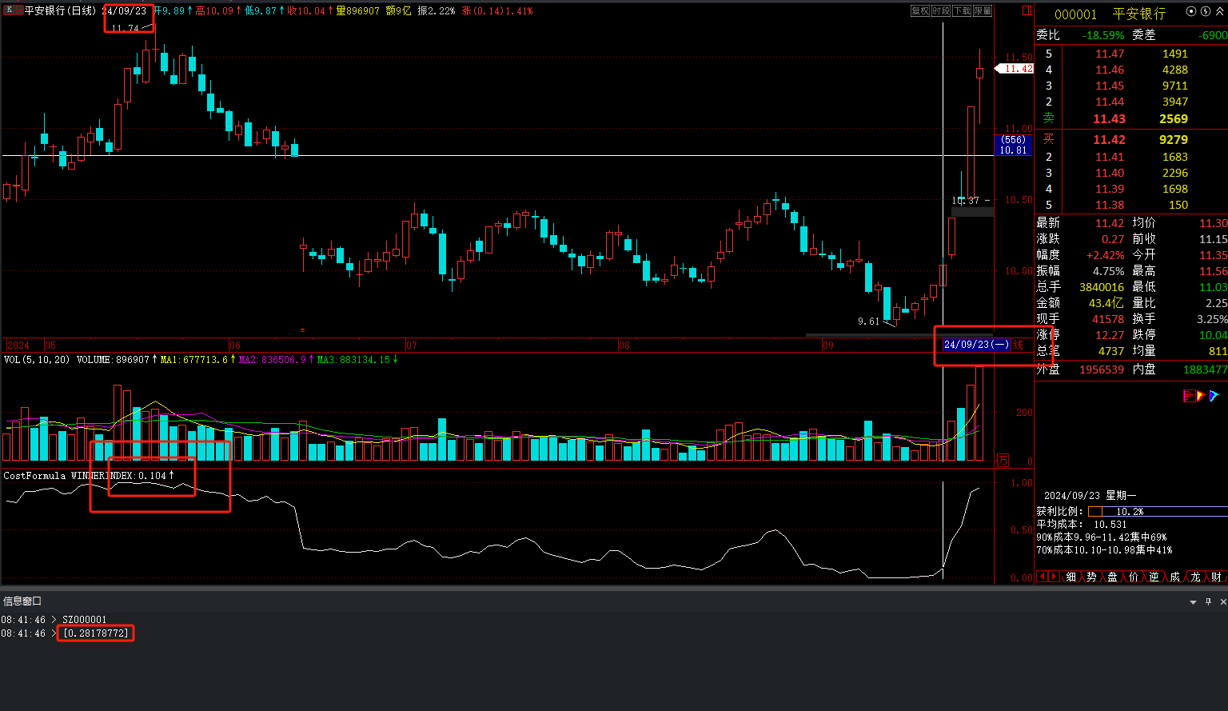Open the 龙 tab in quote panel
This screenshot has height=711, width=1228.
pos(1196,577)
